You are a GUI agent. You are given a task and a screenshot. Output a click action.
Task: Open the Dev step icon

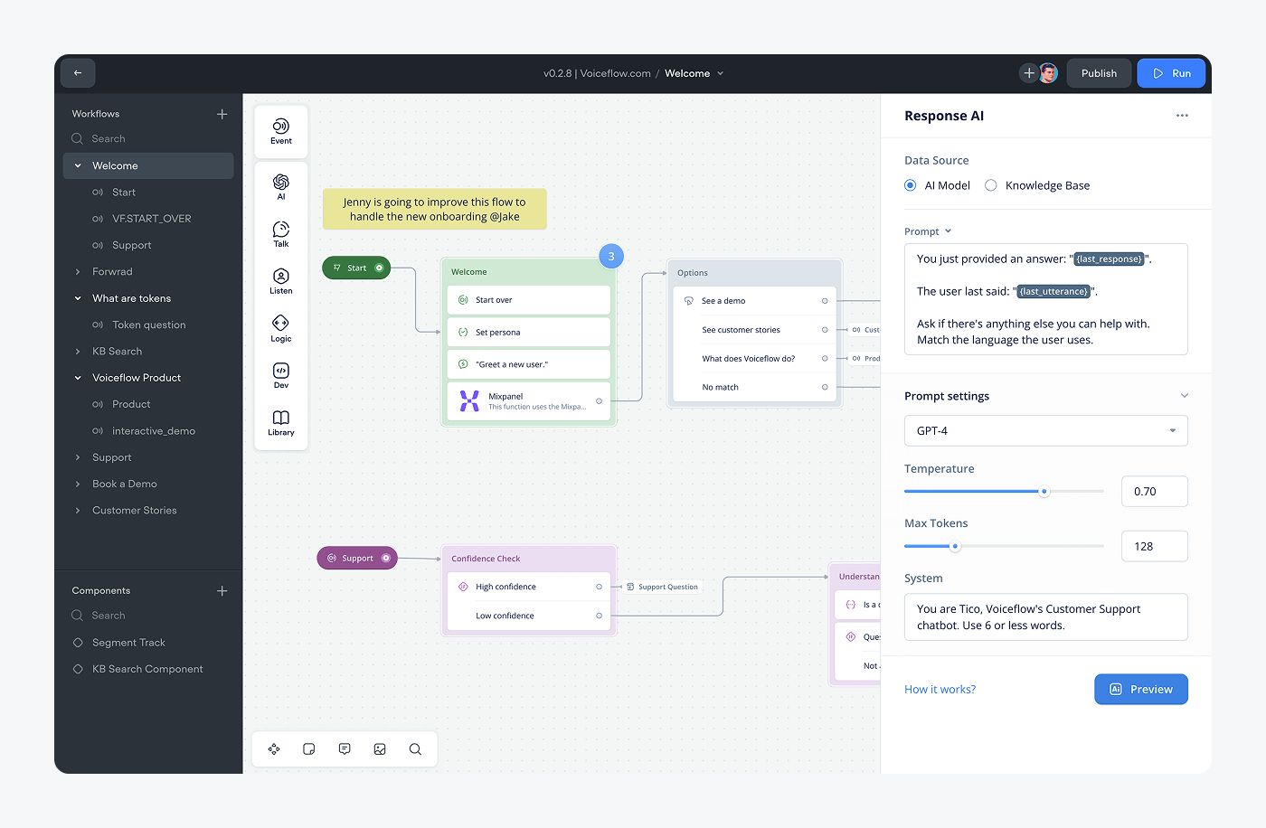click(x=281, y=375)
